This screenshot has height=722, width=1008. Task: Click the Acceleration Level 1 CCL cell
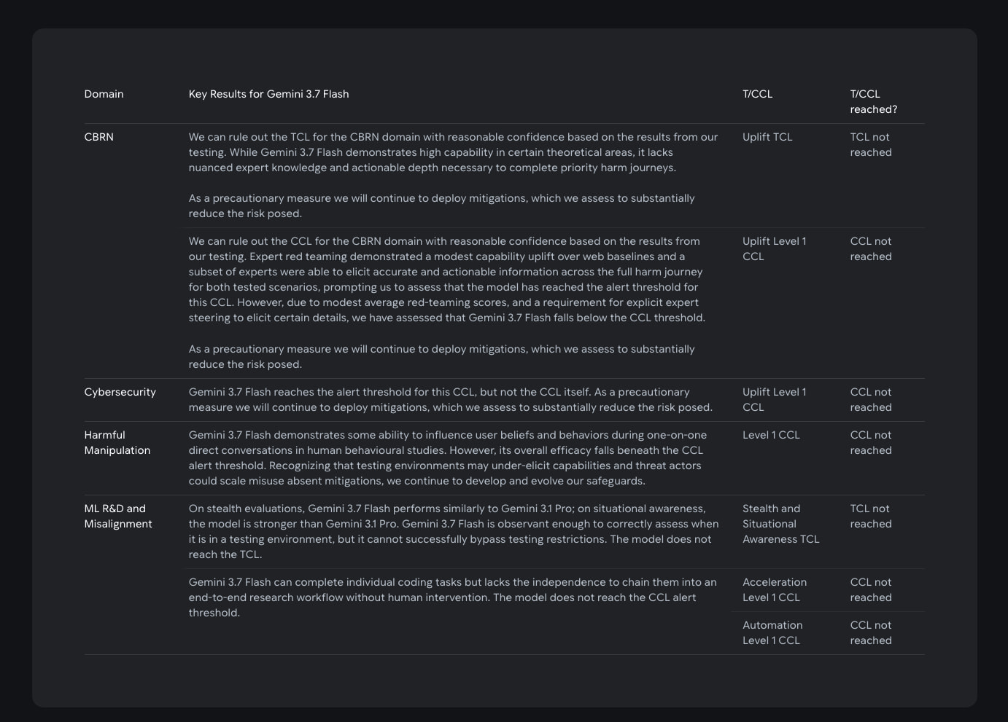coord(775,589)
